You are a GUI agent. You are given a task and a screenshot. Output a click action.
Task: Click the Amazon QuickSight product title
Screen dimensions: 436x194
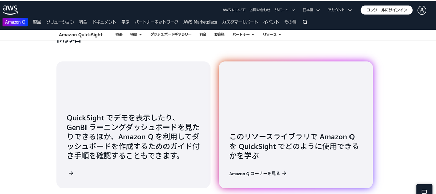[x=80, y=35]
